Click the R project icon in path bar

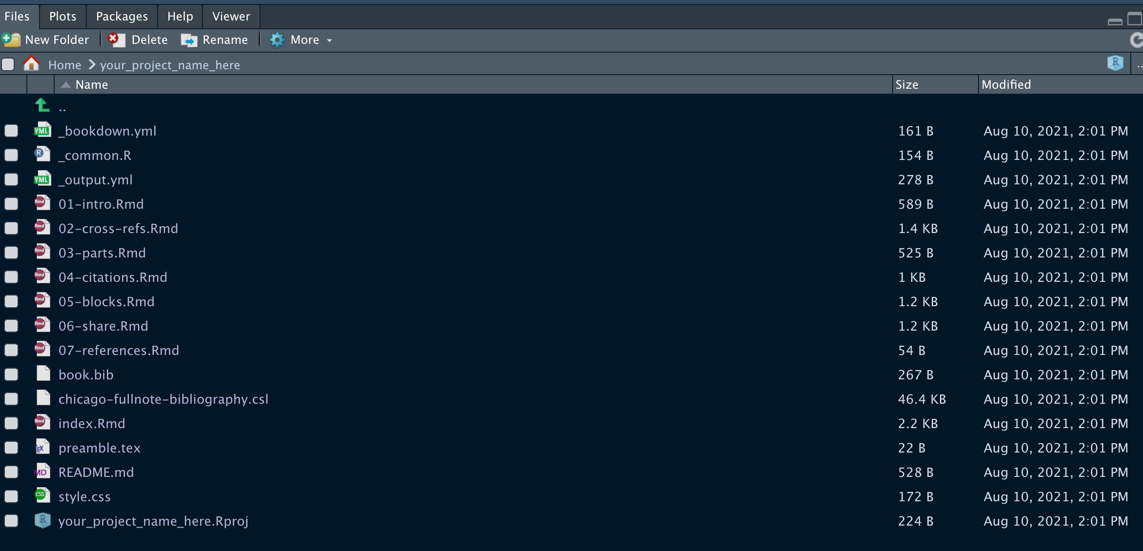point(1115,63)
